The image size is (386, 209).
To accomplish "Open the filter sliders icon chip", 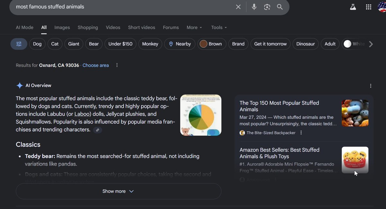I will tap(19, 44).
